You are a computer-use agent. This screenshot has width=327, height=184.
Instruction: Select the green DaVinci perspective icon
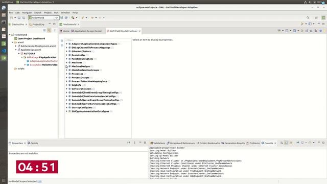tap(323, 18)
